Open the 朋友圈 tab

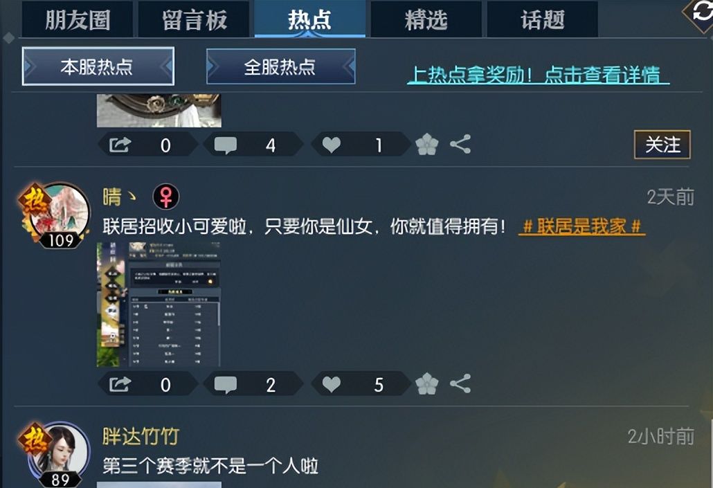[x=78, y=19]
